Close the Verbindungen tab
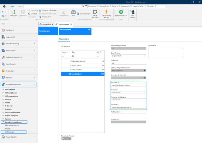The height and width of the screenshot is (143, 202). [71, 24]
